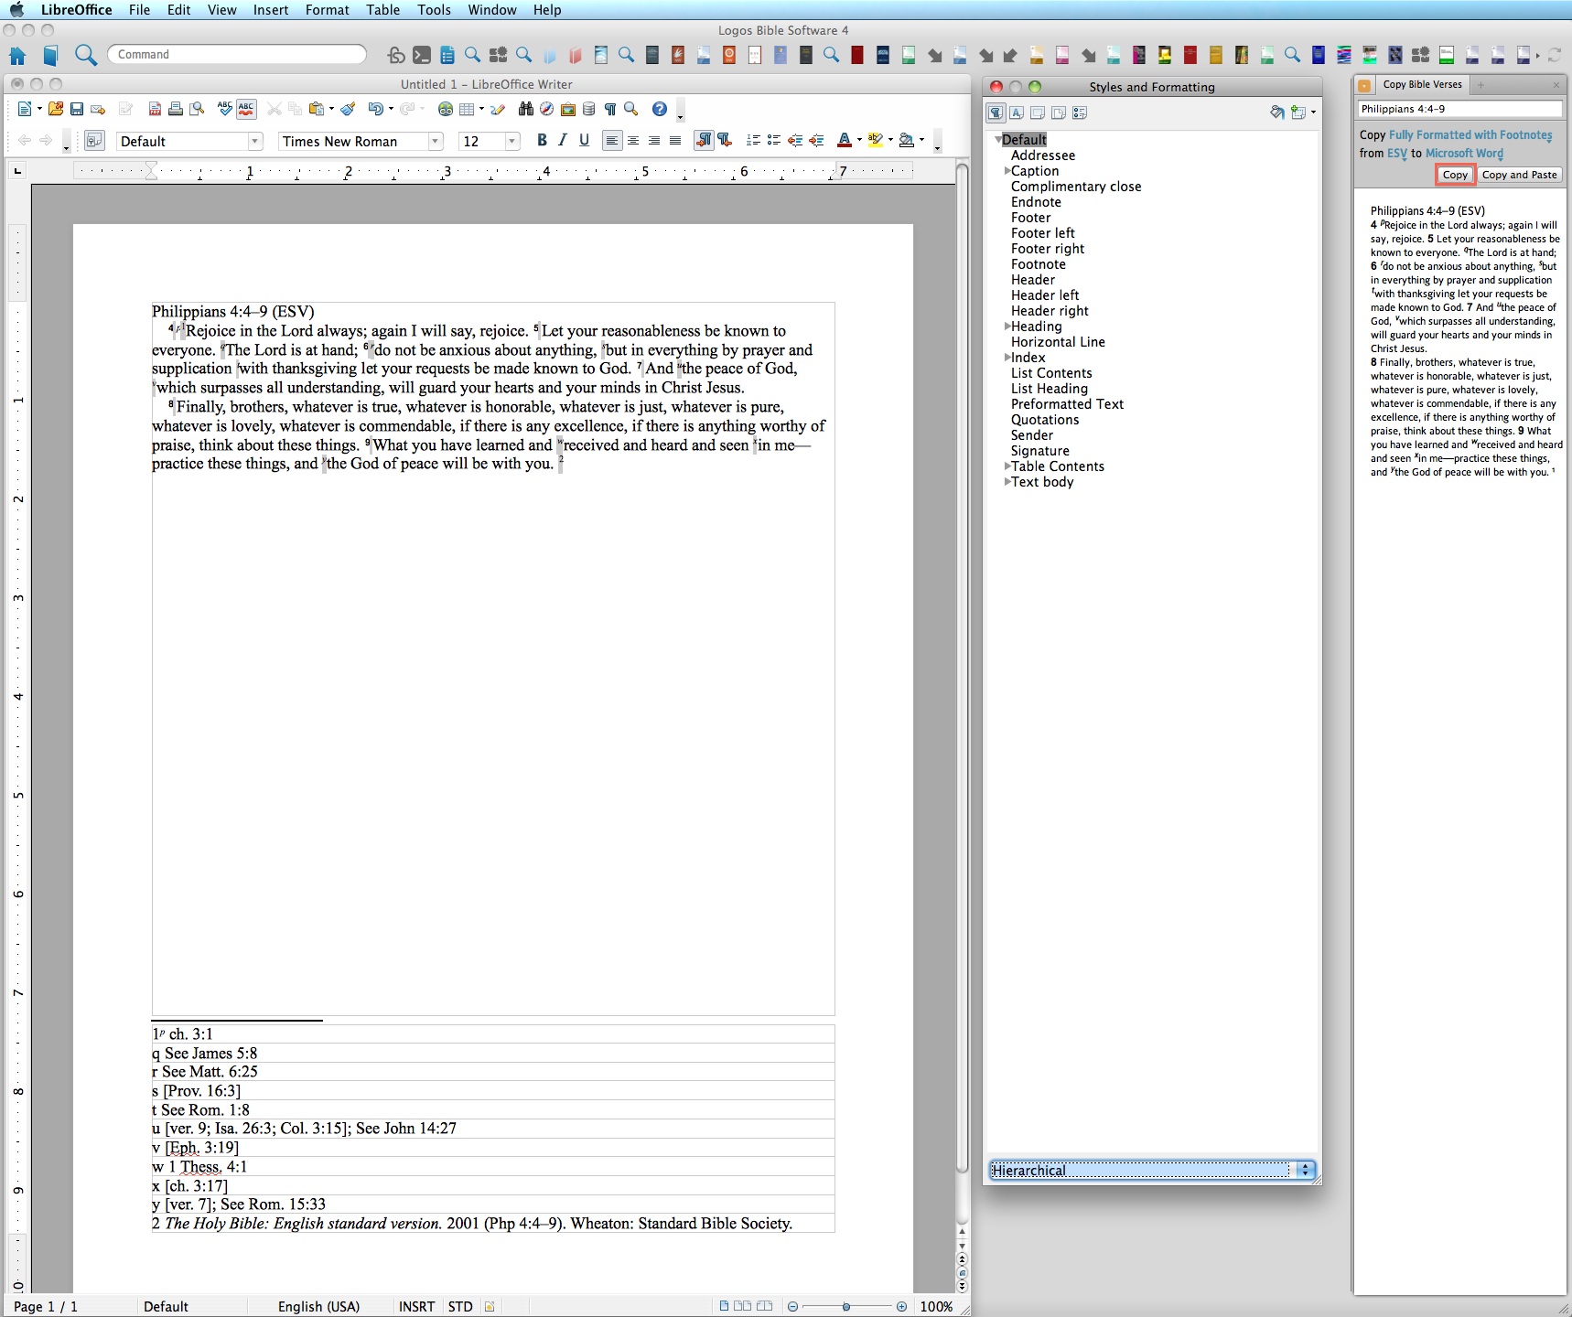The image size is (1572, 1317).
Task: Click the Logos Command input field
Action: [x=237, y=55]
